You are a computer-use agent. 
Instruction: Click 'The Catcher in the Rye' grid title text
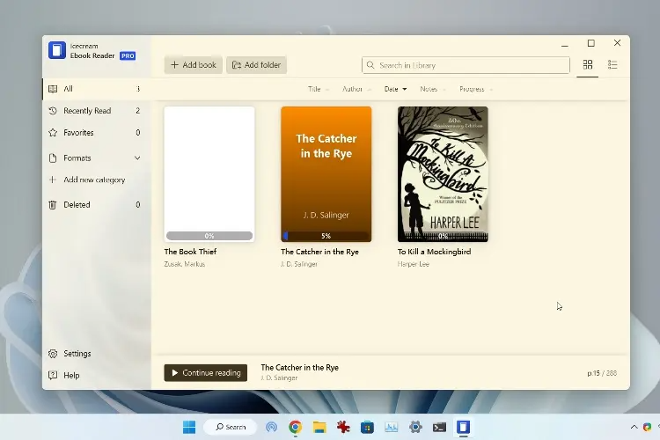(319, 252)
